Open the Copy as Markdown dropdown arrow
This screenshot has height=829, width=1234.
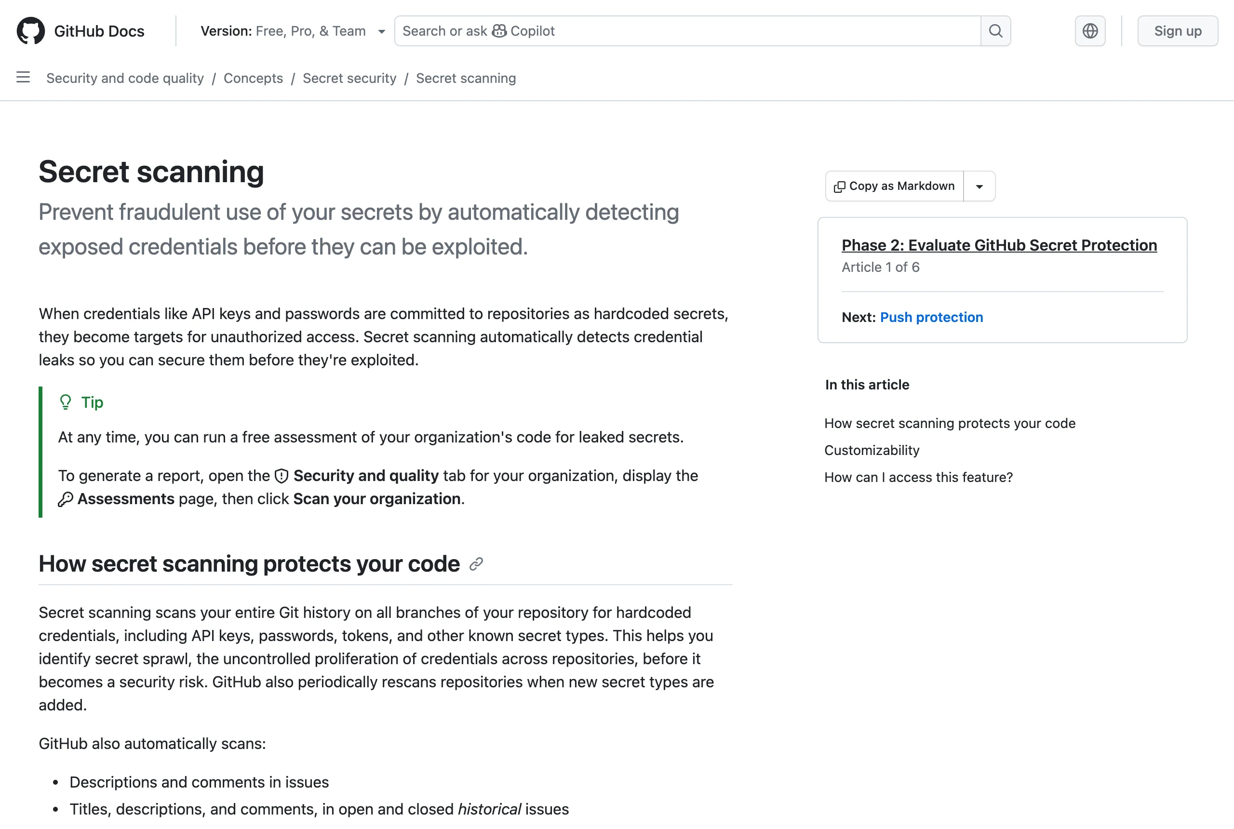point(979,186)
